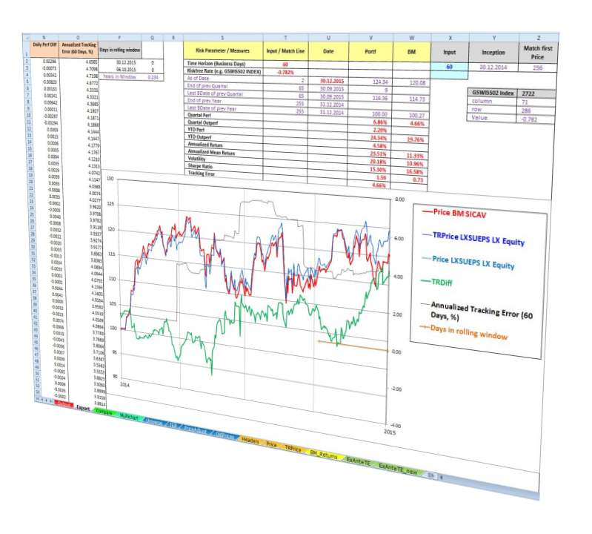Go to first sheet using tab navigation arrow
The height and width of the screenshot is (534, 592).
coord(37,399)
